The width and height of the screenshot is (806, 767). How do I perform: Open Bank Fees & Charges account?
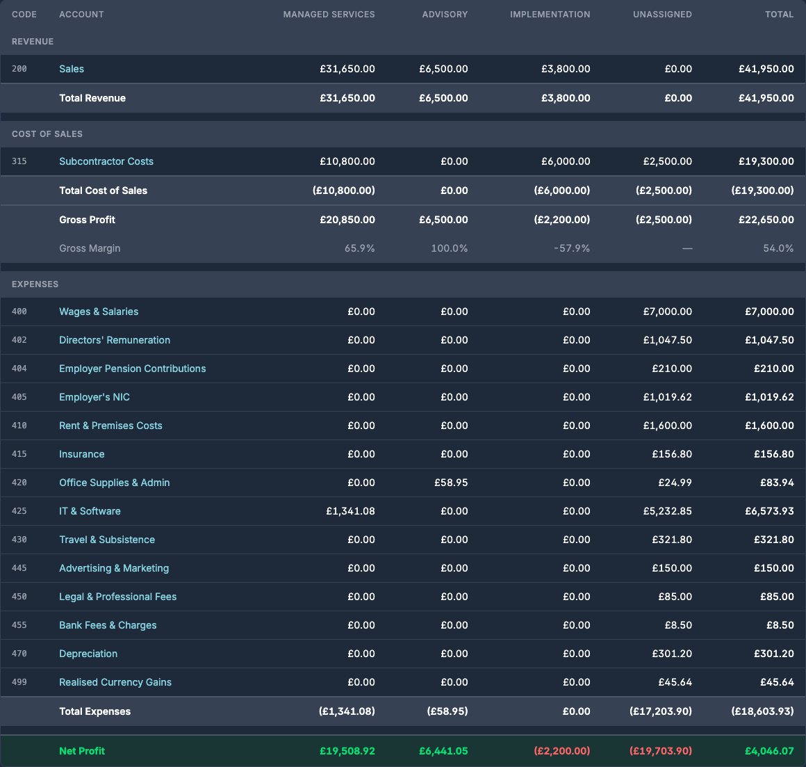108,625
